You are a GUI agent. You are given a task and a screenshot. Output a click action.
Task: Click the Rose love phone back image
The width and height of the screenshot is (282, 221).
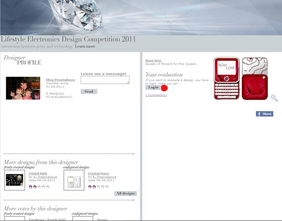[x=255, y=78]
